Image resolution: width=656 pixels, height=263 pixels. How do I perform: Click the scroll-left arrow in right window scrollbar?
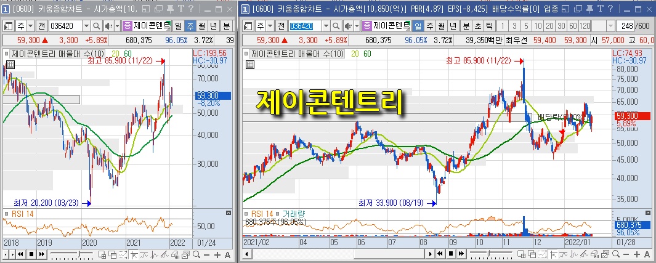[247, 254]
